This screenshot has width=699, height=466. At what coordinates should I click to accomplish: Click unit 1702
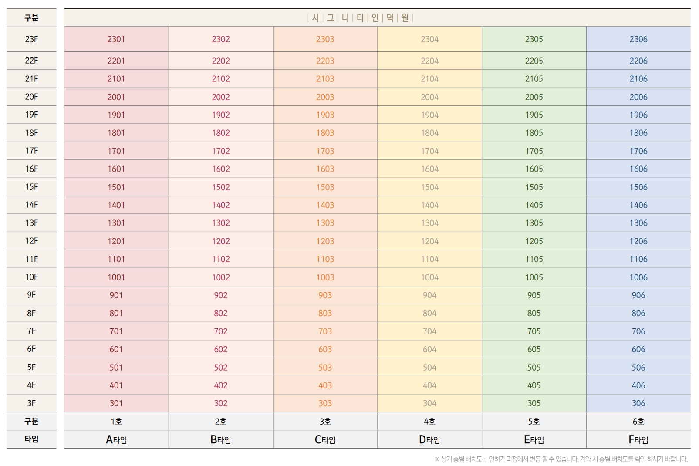[x=221, y=151]
